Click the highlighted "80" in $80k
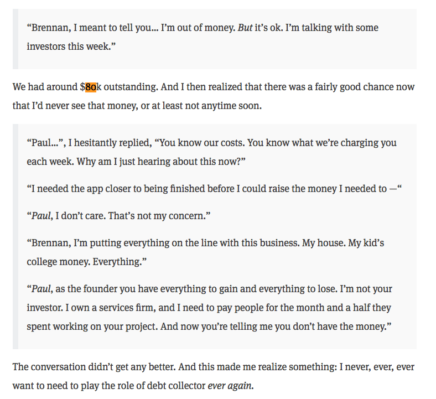 91,87
